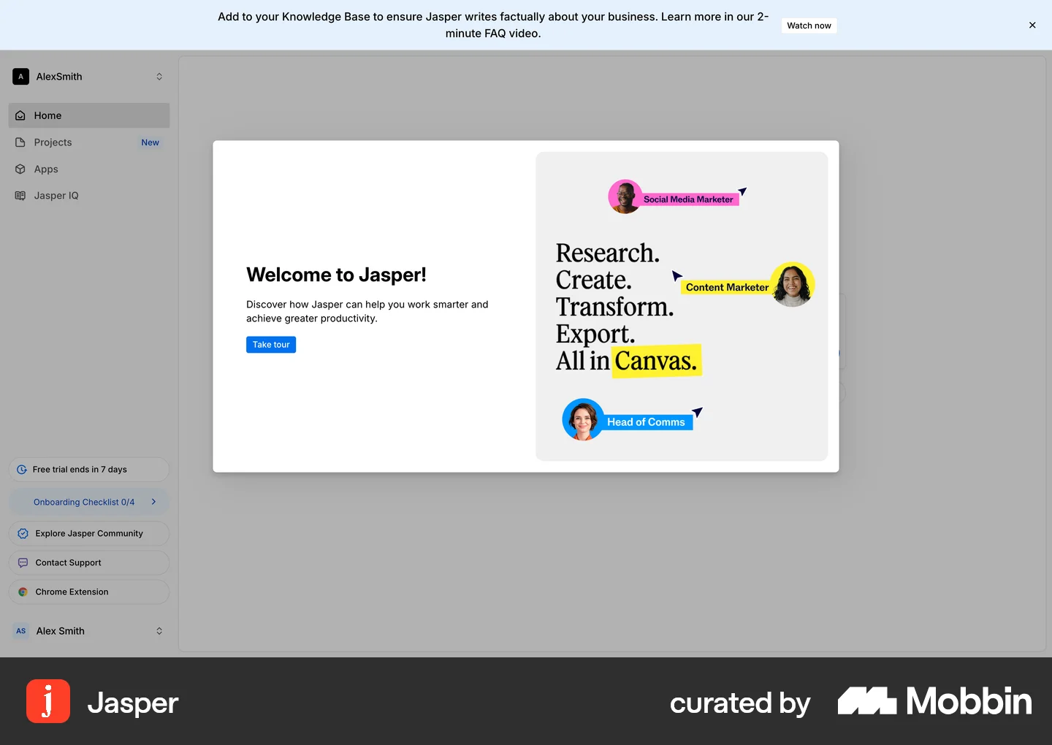Click the Watch now button

809,26
